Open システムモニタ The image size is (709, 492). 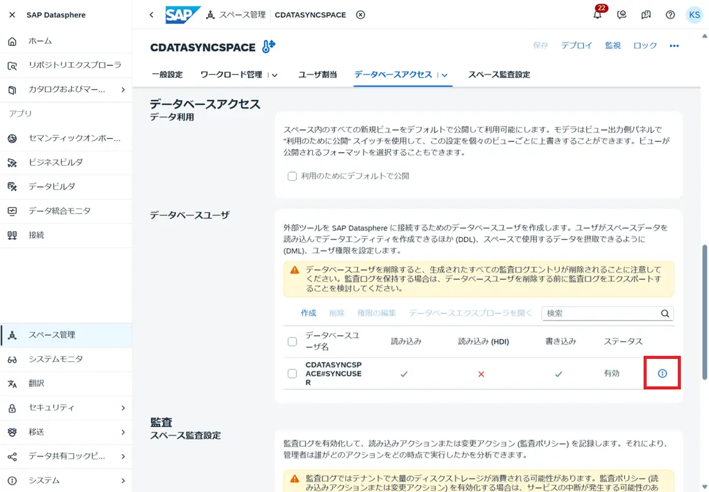[x=66, y=359]
